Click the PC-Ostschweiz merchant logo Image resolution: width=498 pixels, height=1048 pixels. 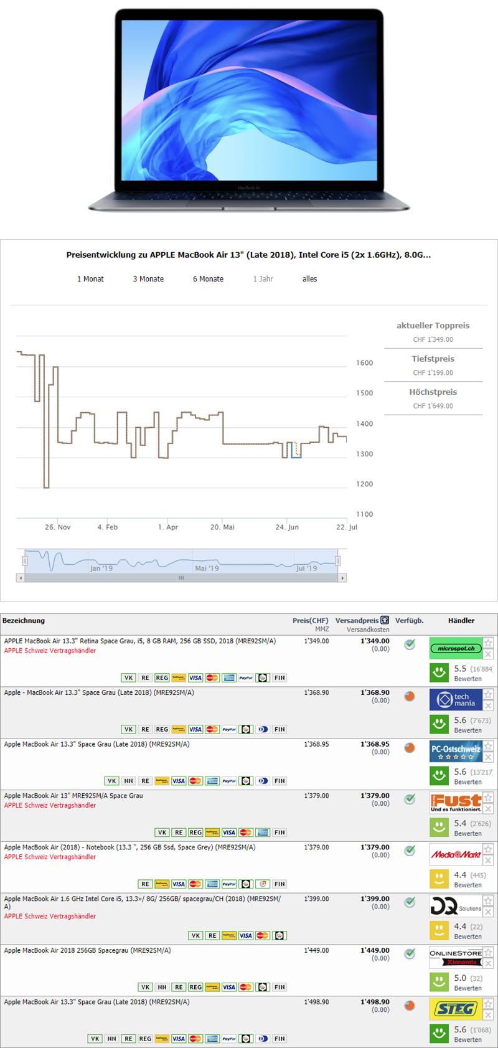[x=456, y=752]
